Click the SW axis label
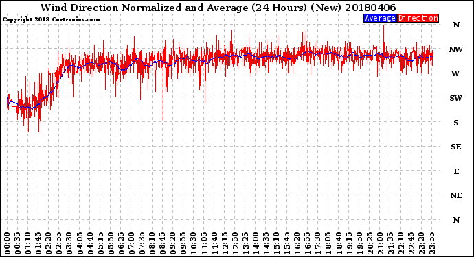Viewport: 474px width, 257px height. click(456, 98)
